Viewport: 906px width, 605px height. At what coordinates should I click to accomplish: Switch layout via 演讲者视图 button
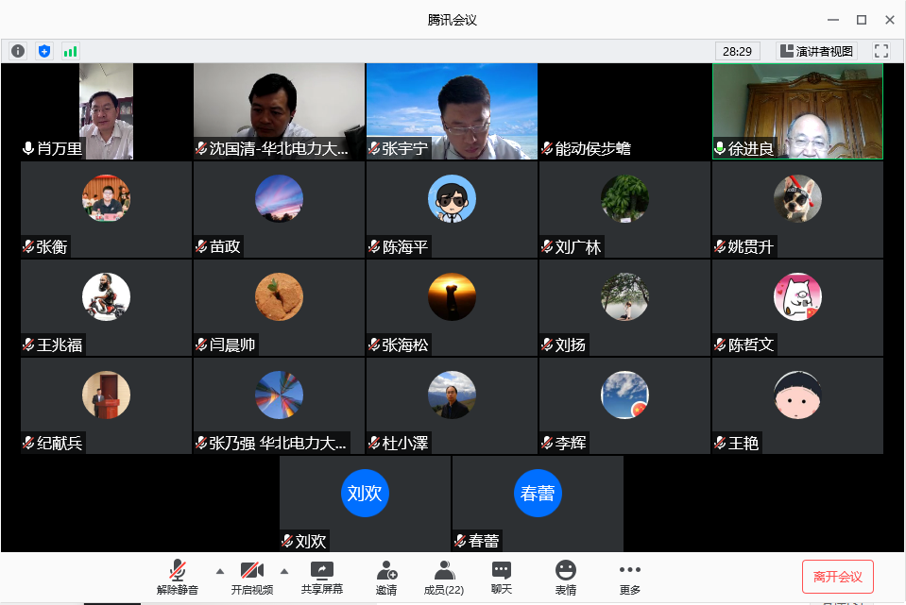817,51
